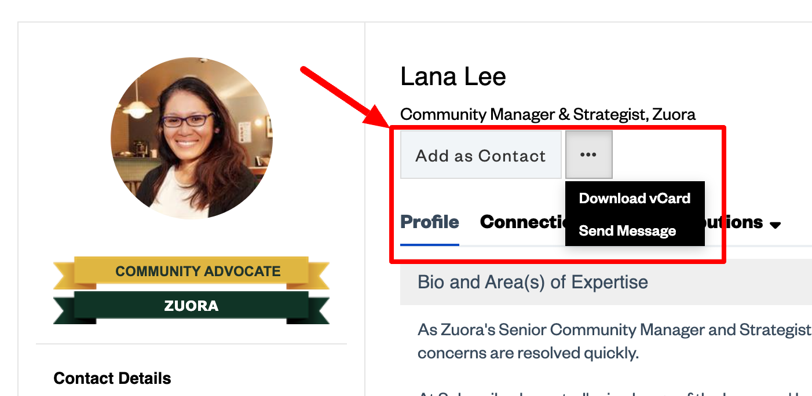
Task: Choose Download vCard from the menu
Action: [x=634, y=199]
